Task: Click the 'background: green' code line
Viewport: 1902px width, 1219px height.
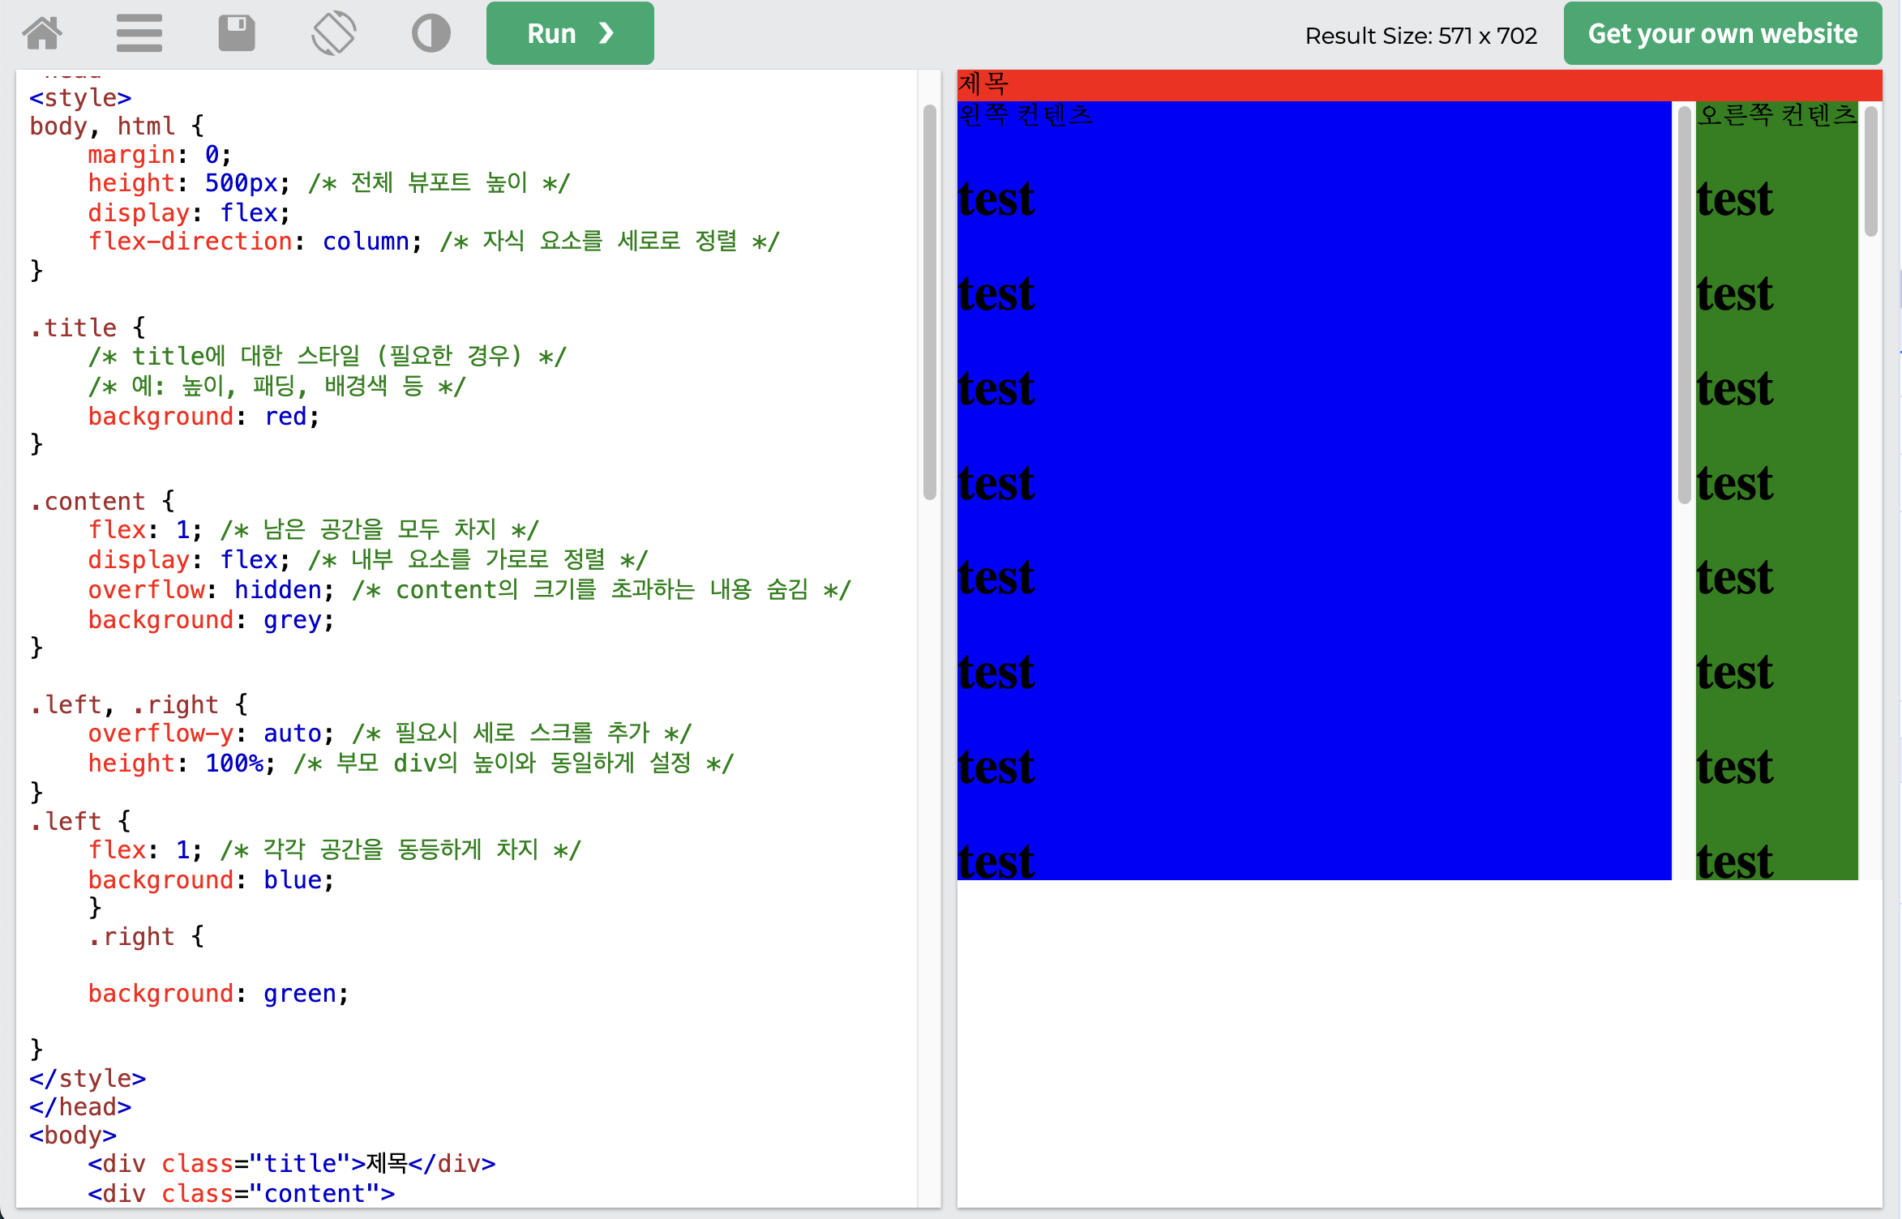Action: 218,994
